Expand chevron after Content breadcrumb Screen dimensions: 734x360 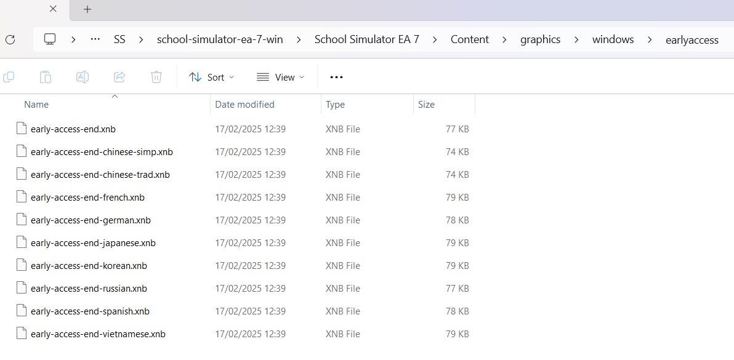point(504,39)
